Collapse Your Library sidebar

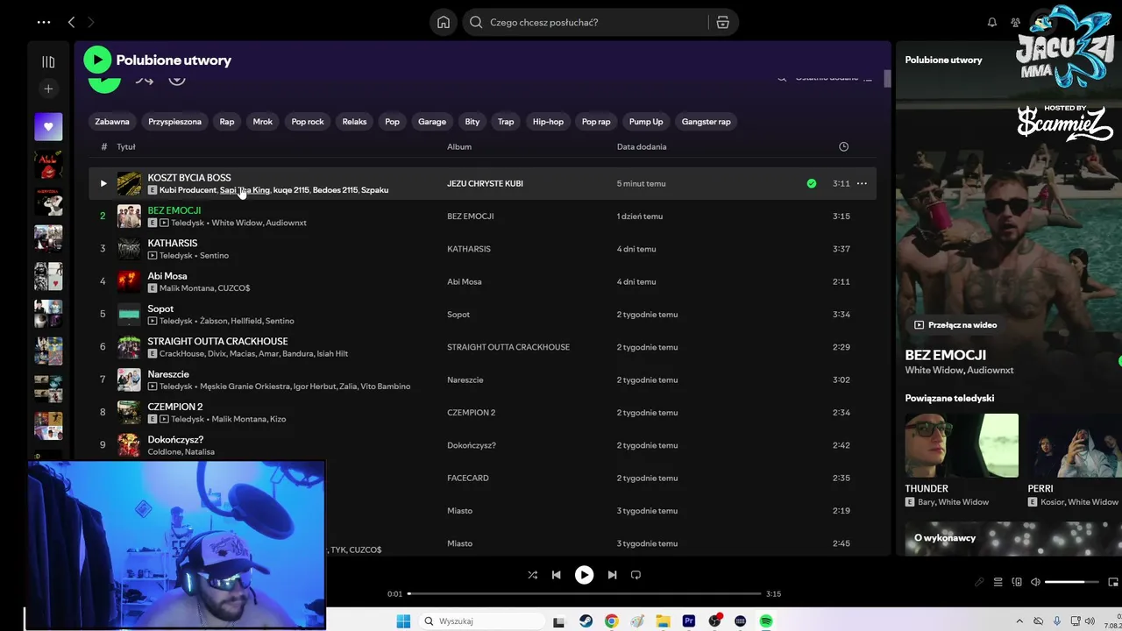click(48, 61)
